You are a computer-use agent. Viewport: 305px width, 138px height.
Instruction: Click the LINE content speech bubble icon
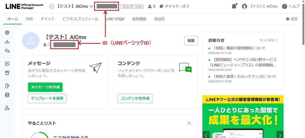click(185, 68)
